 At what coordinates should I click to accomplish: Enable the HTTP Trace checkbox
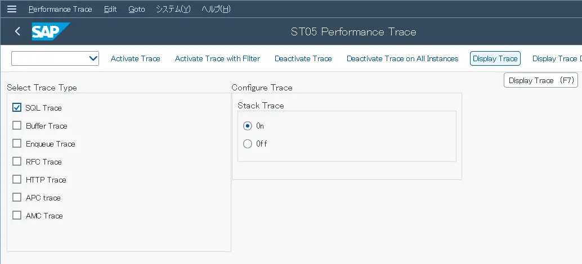17,180
